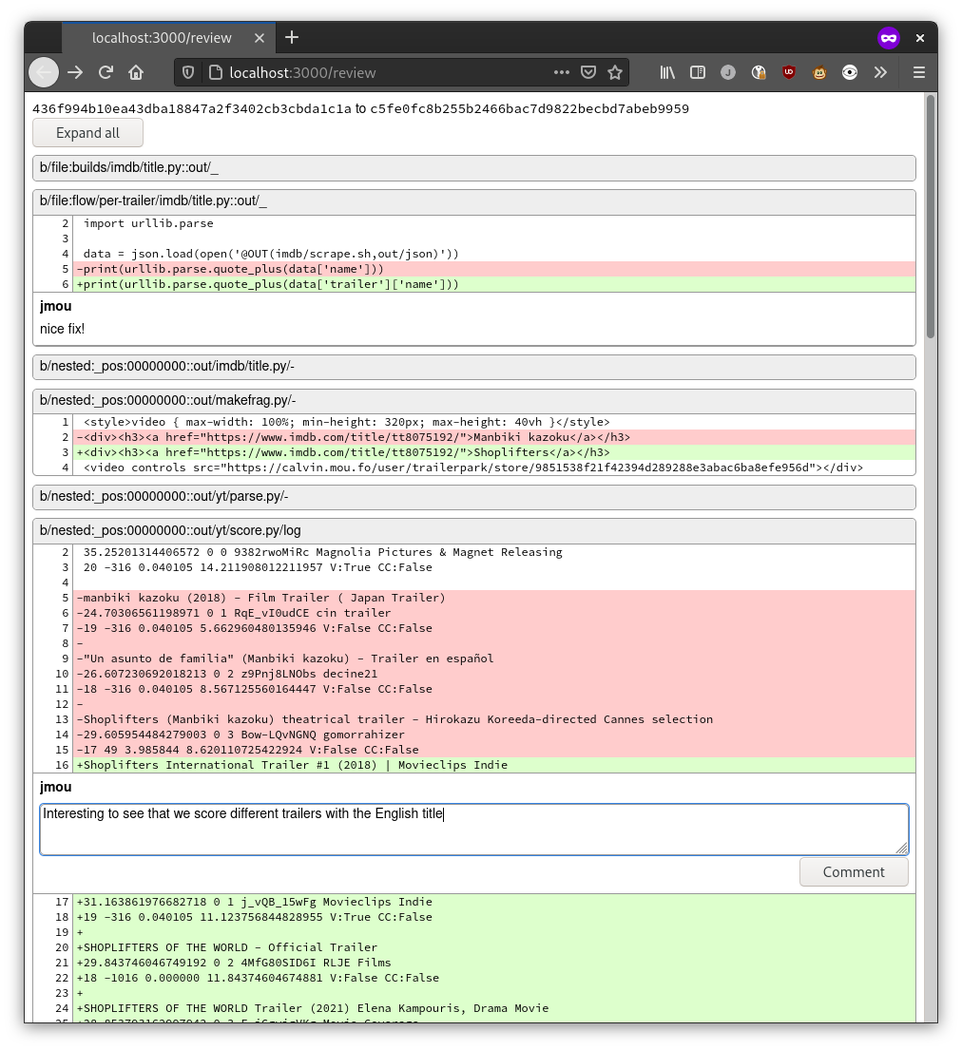Go to the browser home page
962x1050 pixels.
(x=136, y=72)
